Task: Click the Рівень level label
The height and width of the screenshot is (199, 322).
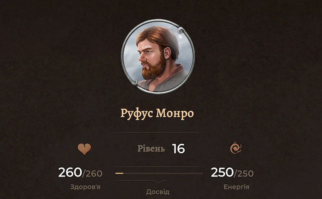Action: [151, 149]
